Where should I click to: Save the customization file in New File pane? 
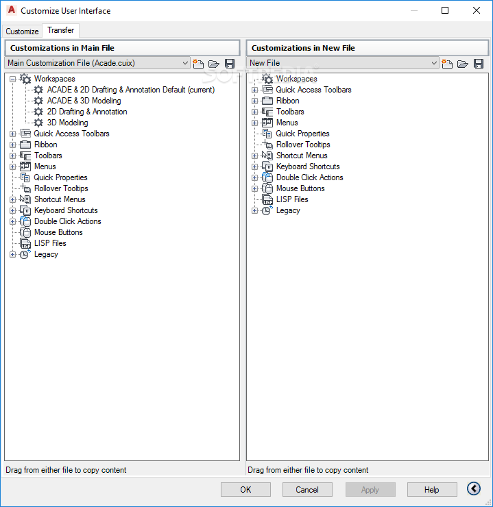pos(479,64)
